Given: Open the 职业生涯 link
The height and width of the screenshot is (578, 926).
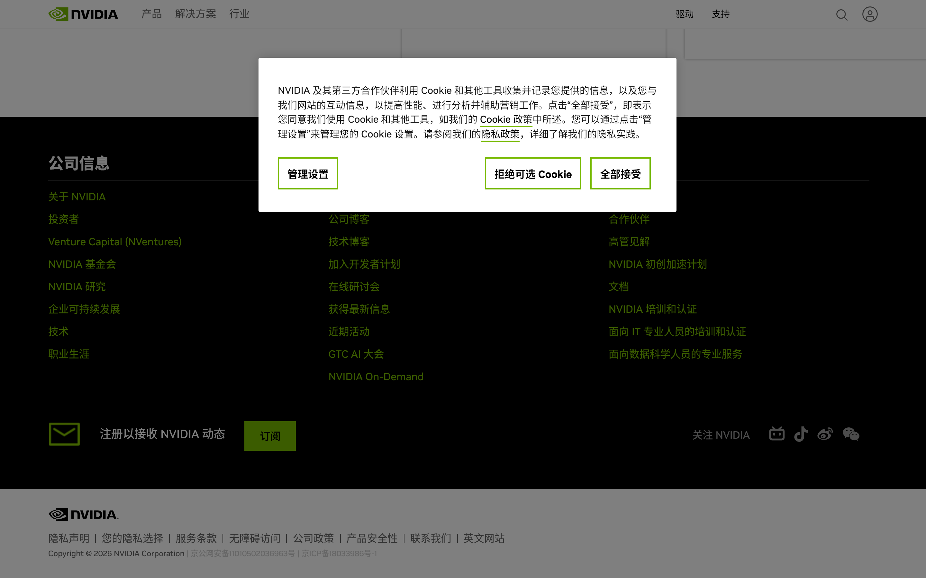Looking at the screenshot, I should point(69,355).
